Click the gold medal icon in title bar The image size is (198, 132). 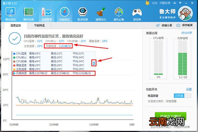coord(147,3)
